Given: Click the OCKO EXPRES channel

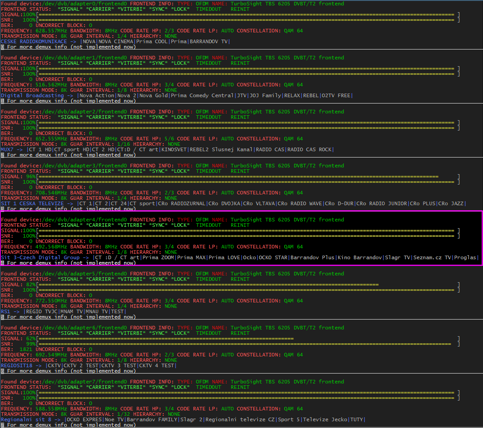Looking at the screenshot, I should point(85,419).
